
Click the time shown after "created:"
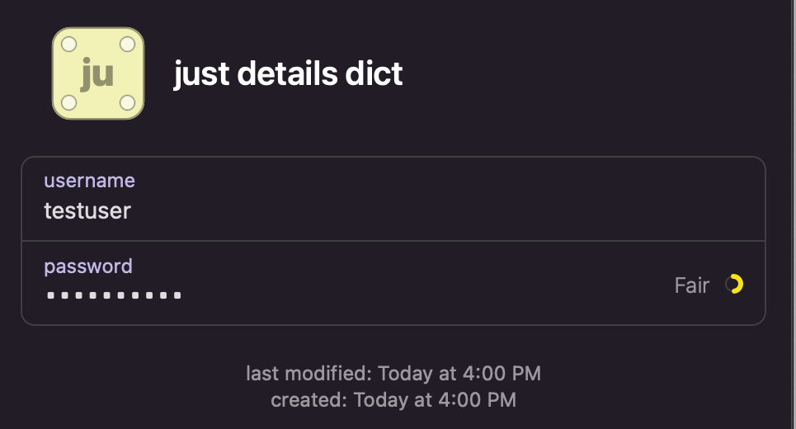point(436,400)
